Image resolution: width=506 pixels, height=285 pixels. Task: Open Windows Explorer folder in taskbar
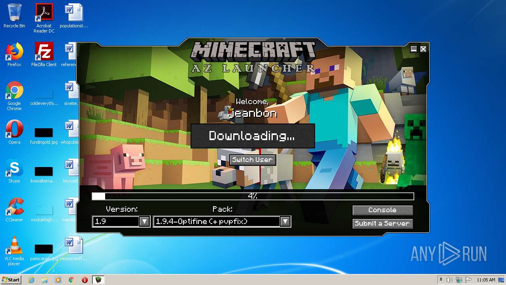tap(45, 280)
